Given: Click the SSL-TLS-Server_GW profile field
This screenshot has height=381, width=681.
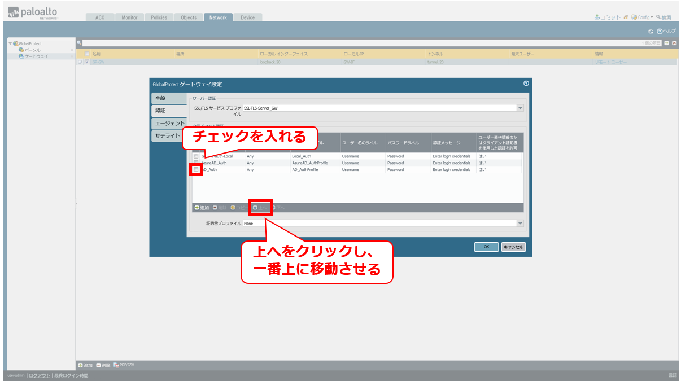Looking at the screenshot, I should coord(379,108).
